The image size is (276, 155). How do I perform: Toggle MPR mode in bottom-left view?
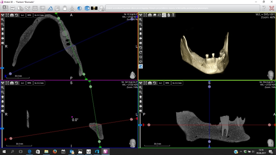point(29,83)
